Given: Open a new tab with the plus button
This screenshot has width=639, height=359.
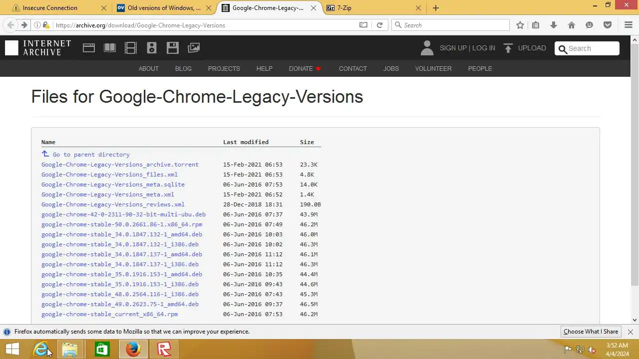Looking at the screenshot, I should (436, 8).
